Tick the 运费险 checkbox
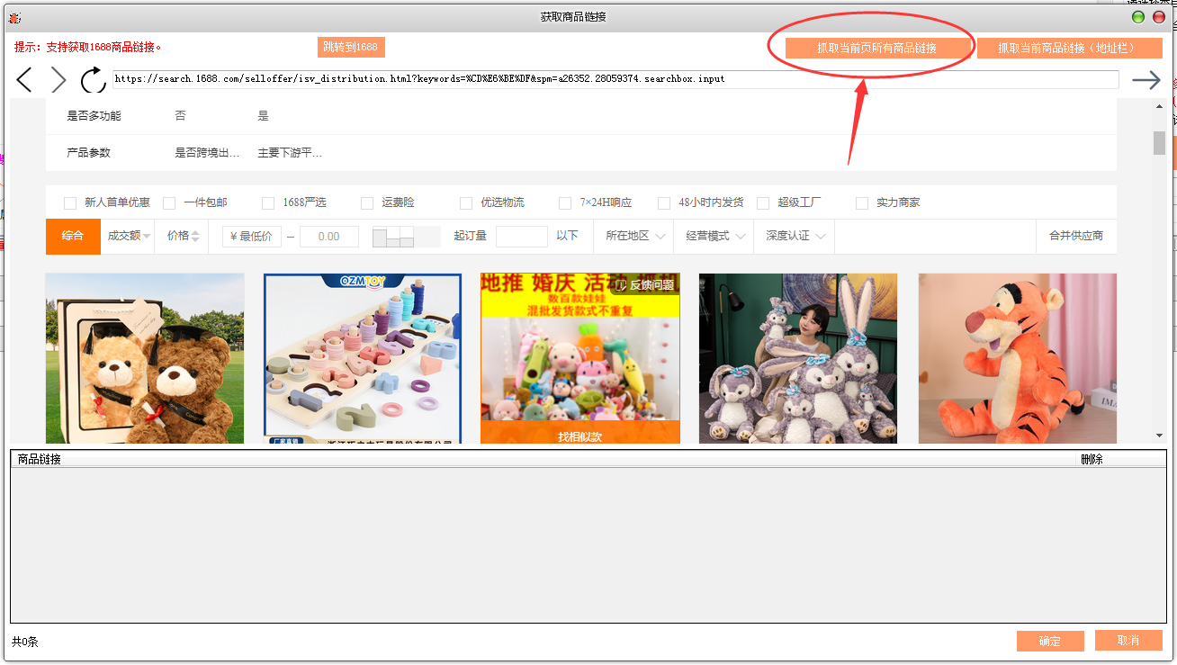1177x665 pixels. (x=367, y=203)
